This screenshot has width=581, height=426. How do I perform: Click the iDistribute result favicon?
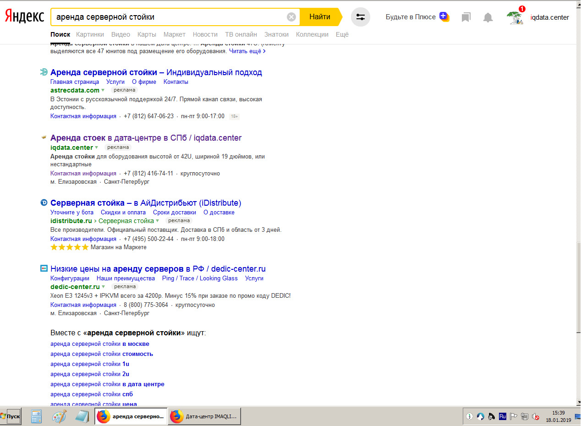(44, 202)
